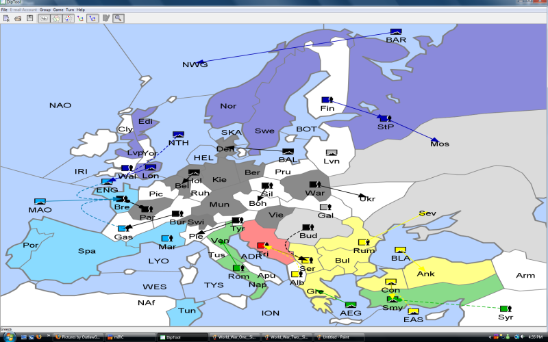
Task: Click the Save floppy disk icon
Action: click(29, 18)
